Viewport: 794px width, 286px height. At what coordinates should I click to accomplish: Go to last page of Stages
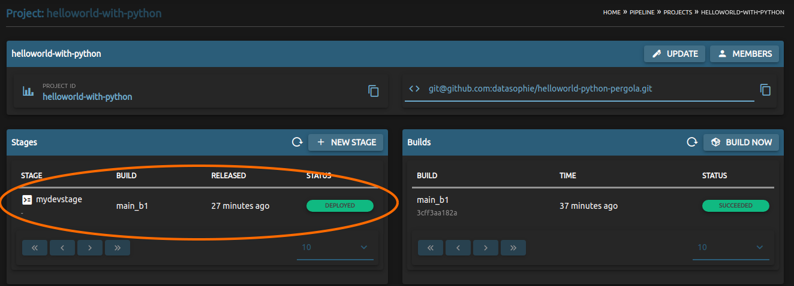coord(117,248)
